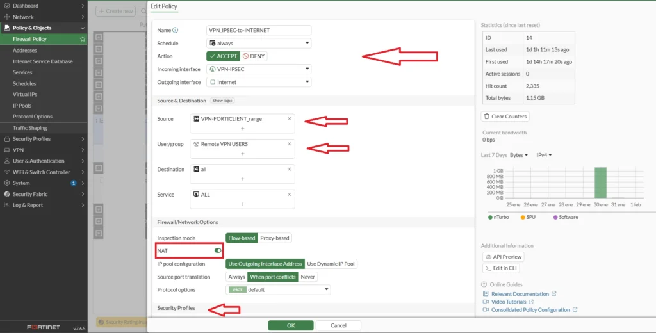
Task: Click the Log & Report chart icon
Action: tap(6, 206)
